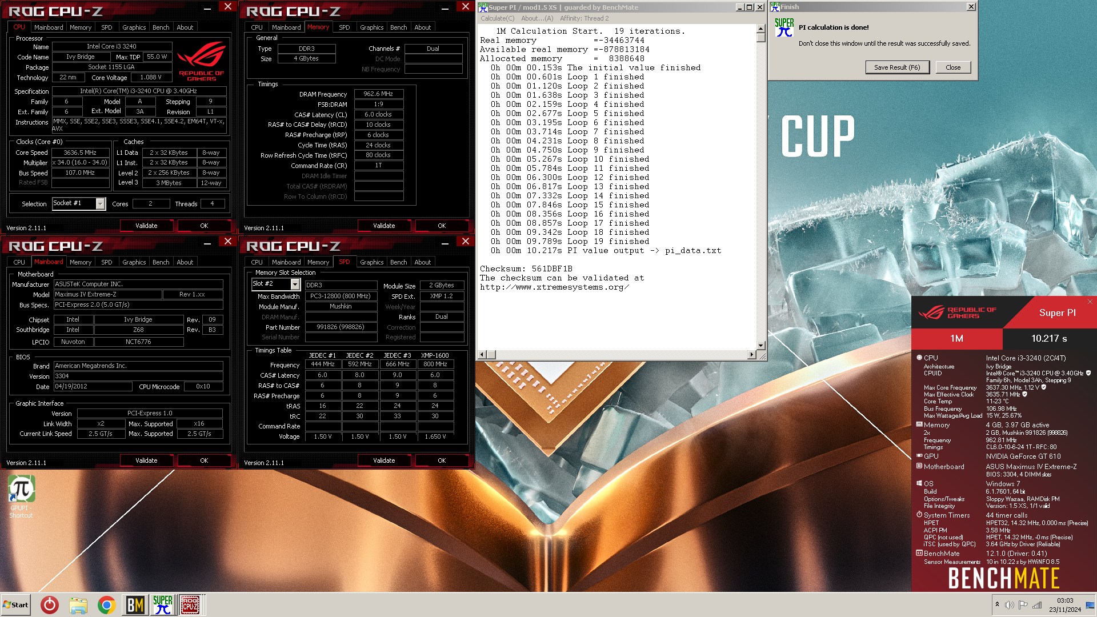1097x617 pixels.
Task: Switch to Super PI via taskbar icon
Action: click(162, 605)
